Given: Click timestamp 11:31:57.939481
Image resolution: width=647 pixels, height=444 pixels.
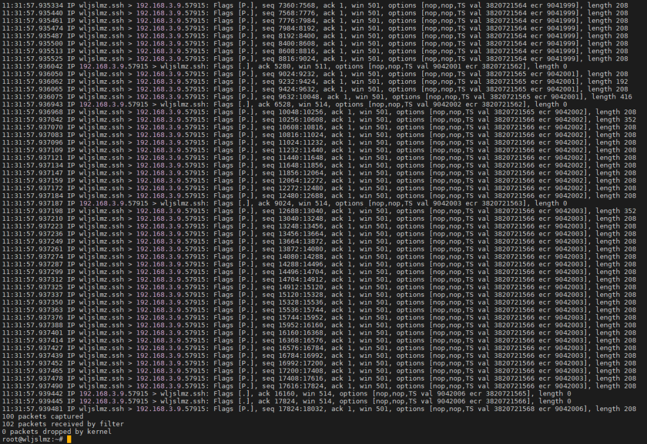Looking at the screenshot, I should tap(32, 409).
